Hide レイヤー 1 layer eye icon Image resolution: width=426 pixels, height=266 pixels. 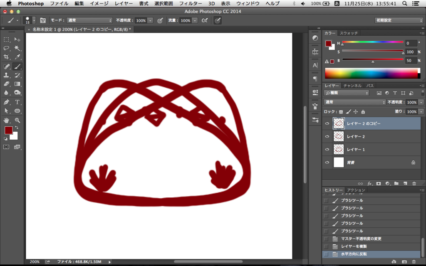pos(327,150)
